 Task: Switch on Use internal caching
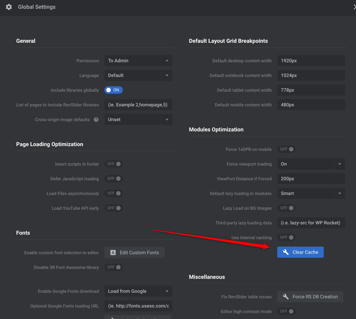pyautogui.click(x=287, y=238)
